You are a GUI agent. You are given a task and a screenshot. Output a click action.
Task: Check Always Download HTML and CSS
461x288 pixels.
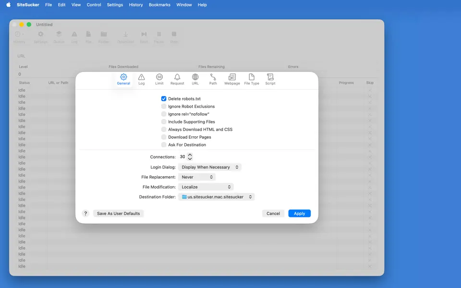tap(164, 129)
